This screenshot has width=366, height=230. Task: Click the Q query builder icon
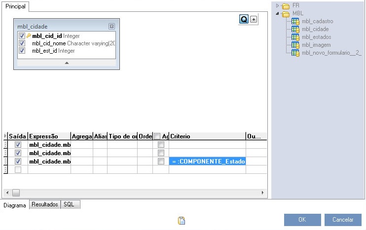point(244,19)
